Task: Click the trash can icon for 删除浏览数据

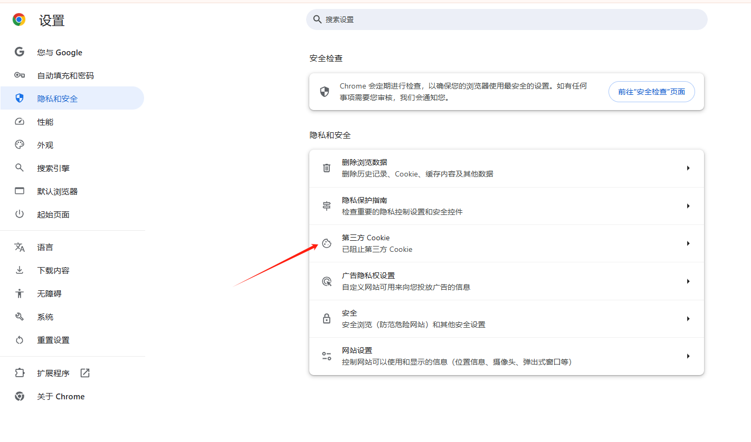Action: pos(327,168)
